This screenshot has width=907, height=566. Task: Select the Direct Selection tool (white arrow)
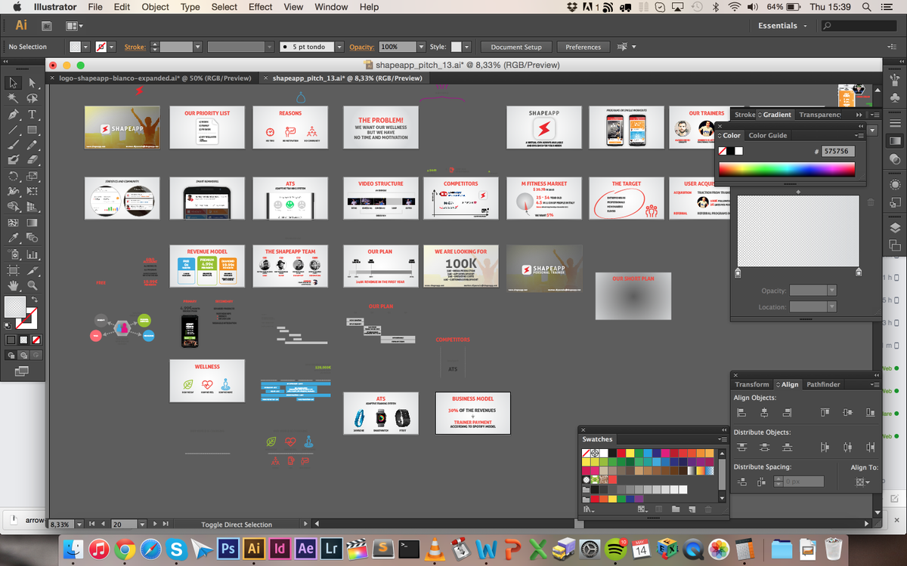33,83
